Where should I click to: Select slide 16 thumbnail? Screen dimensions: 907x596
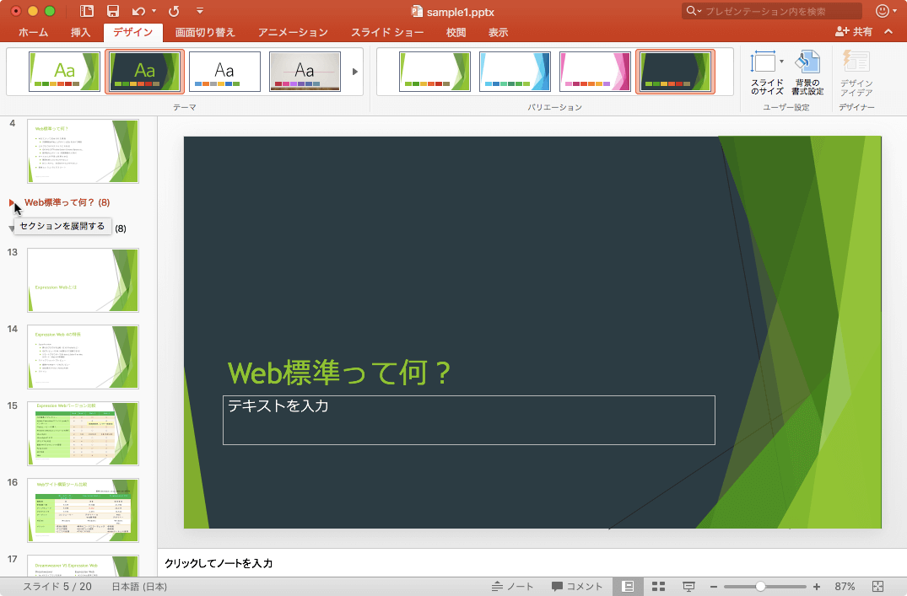[x=83, y=511]
